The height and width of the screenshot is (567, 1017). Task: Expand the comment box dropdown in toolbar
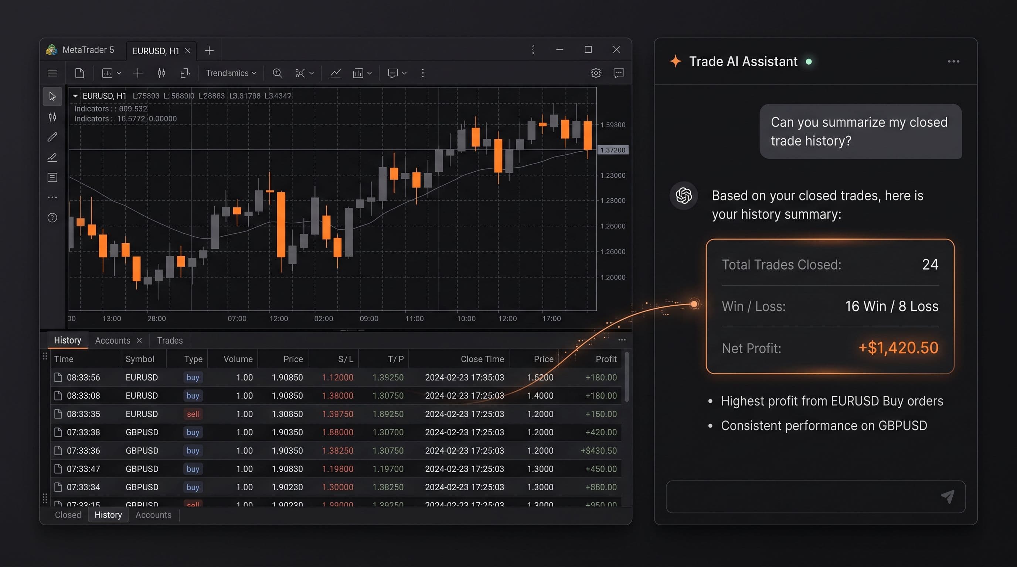tap(404, 73)
